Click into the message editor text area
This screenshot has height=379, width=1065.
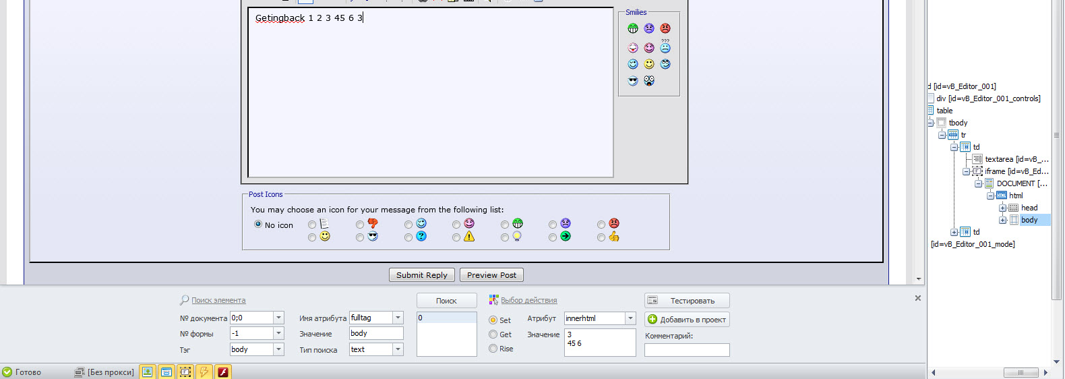431,92
